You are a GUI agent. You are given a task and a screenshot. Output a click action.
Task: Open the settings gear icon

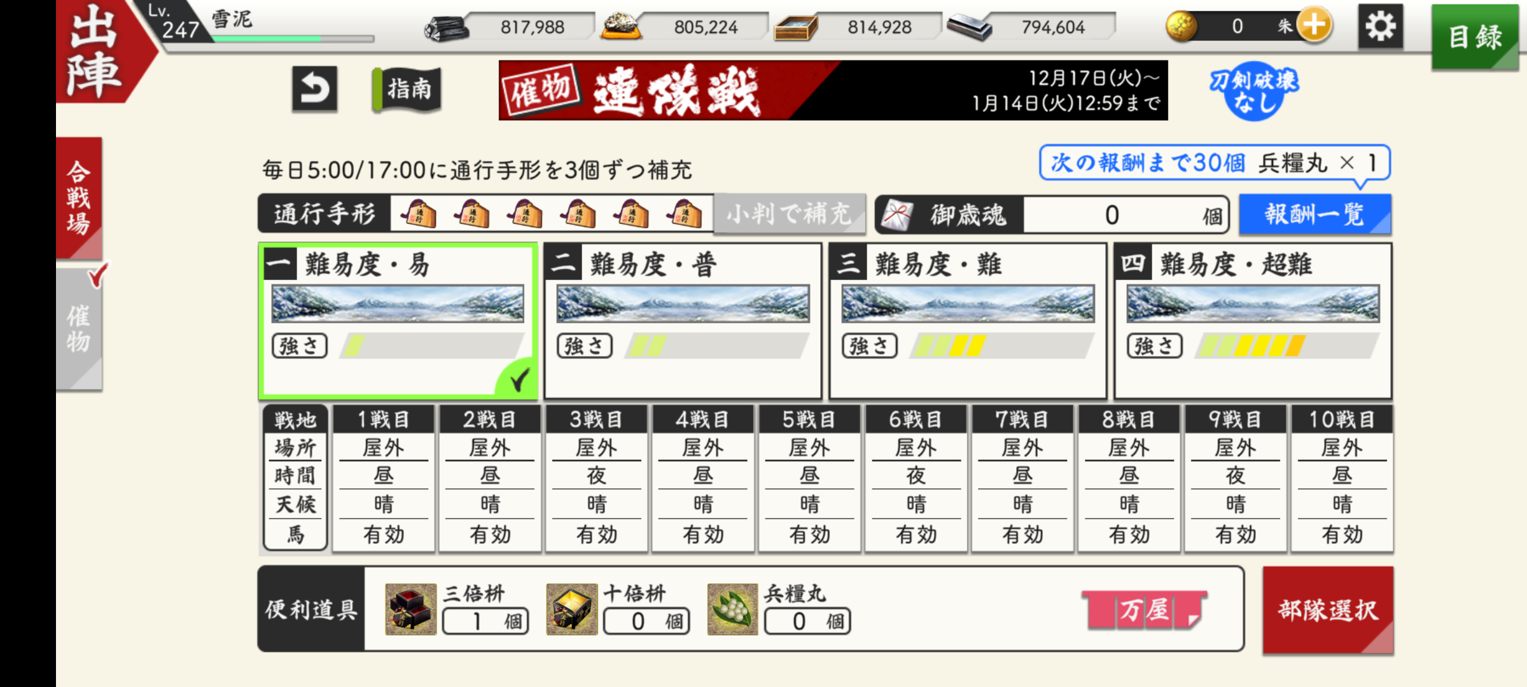1380,27
